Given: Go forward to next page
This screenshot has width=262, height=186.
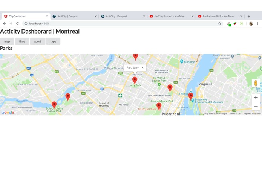Looking at the screenshot, I should 11,23.
